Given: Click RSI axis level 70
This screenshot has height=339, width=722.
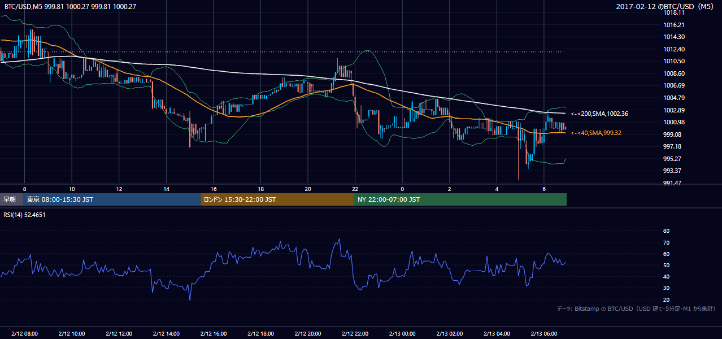Looking at the screenshot, I should 666,242.
